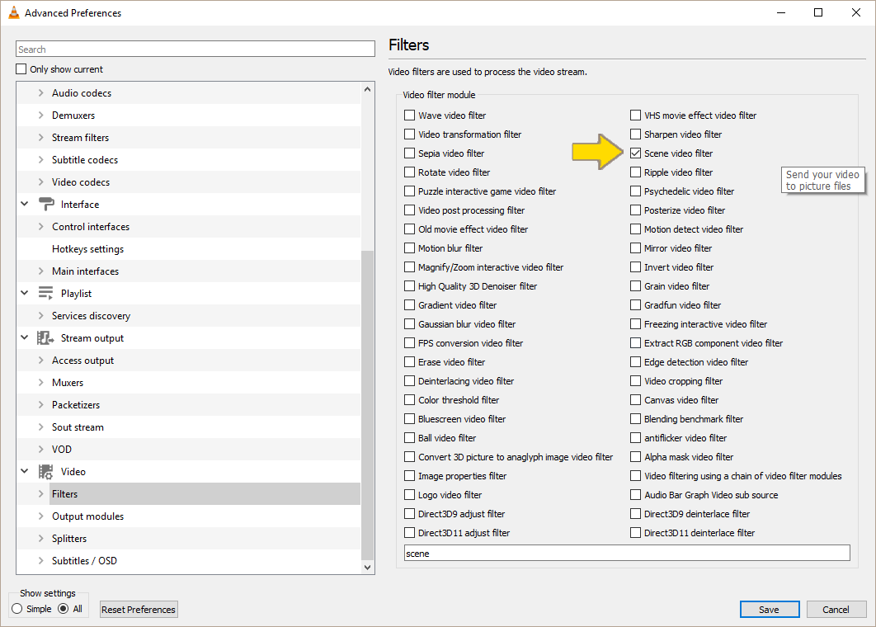Click the Stream output icon
The image size is (876, 627).
click(x=45, y=338)
